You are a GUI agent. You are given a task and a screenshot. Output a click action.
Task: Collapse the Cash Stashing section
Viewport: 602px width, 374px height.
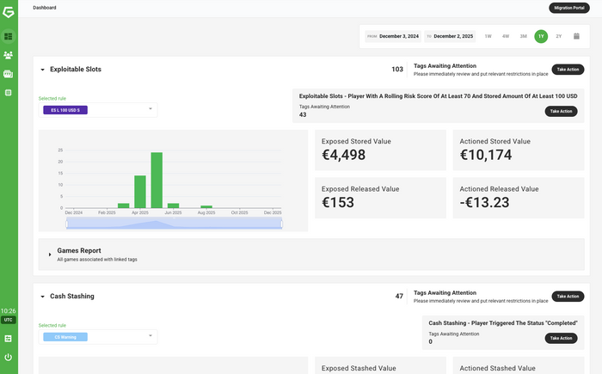coord(43,297)
